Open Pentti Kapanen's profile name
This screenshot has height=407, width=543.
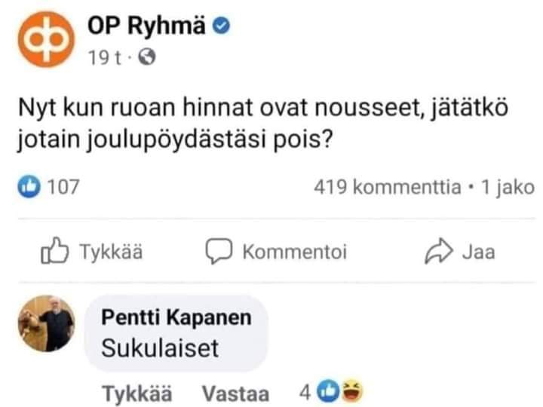point(176,319)
